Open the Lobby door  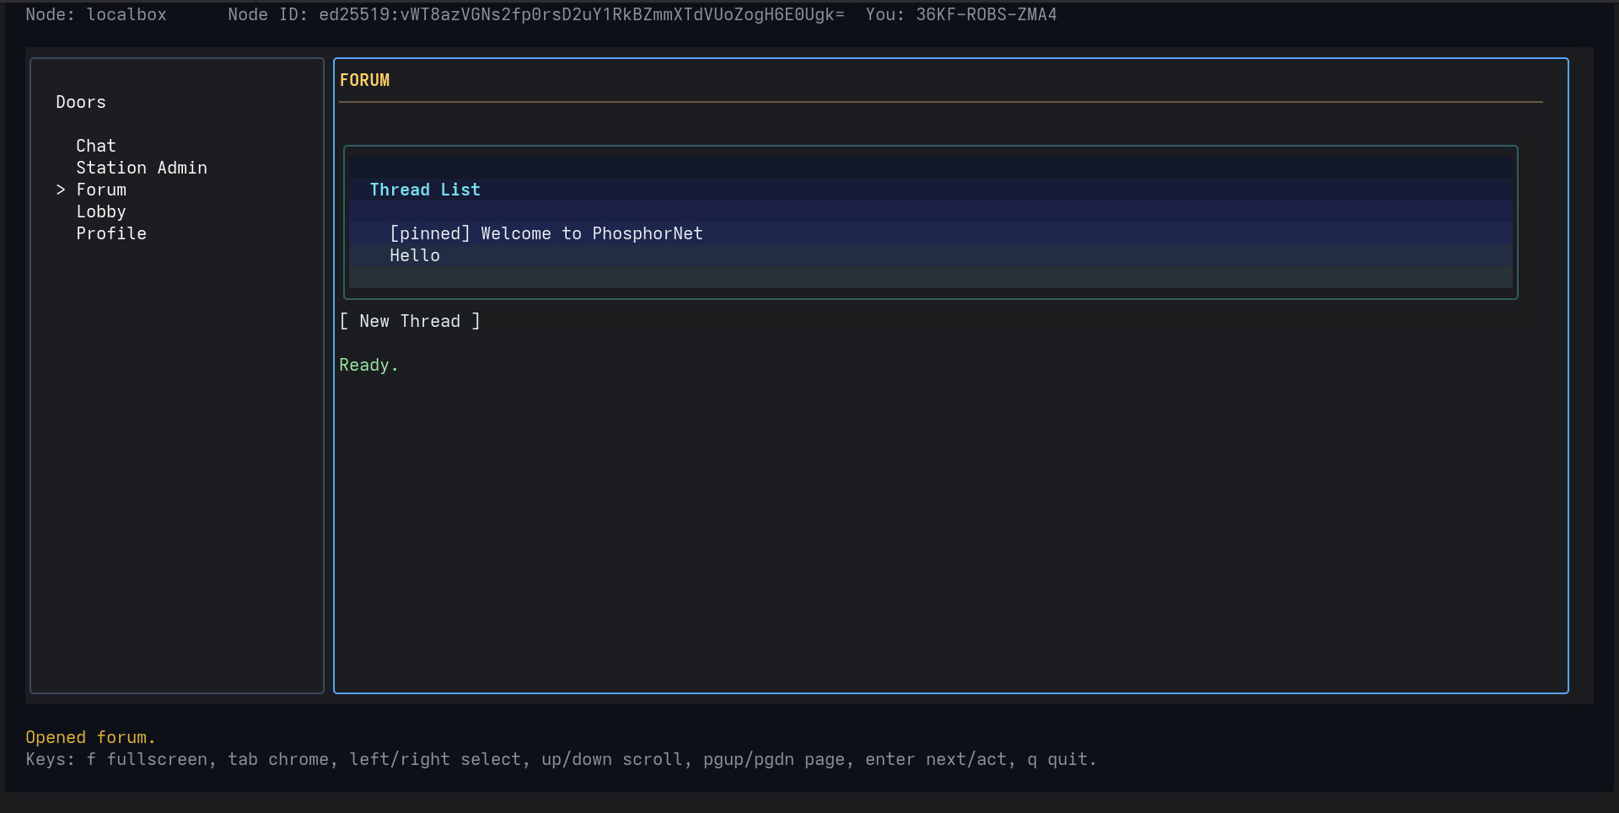pyautogui.click(x=101, y=211)
